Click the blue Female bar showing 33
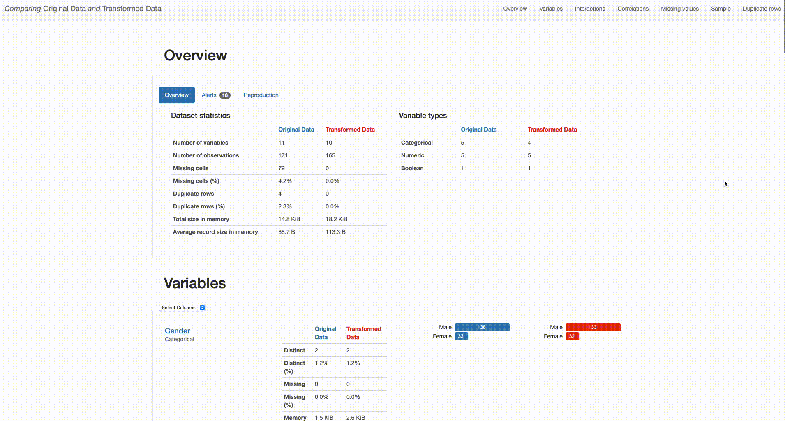 461,336
